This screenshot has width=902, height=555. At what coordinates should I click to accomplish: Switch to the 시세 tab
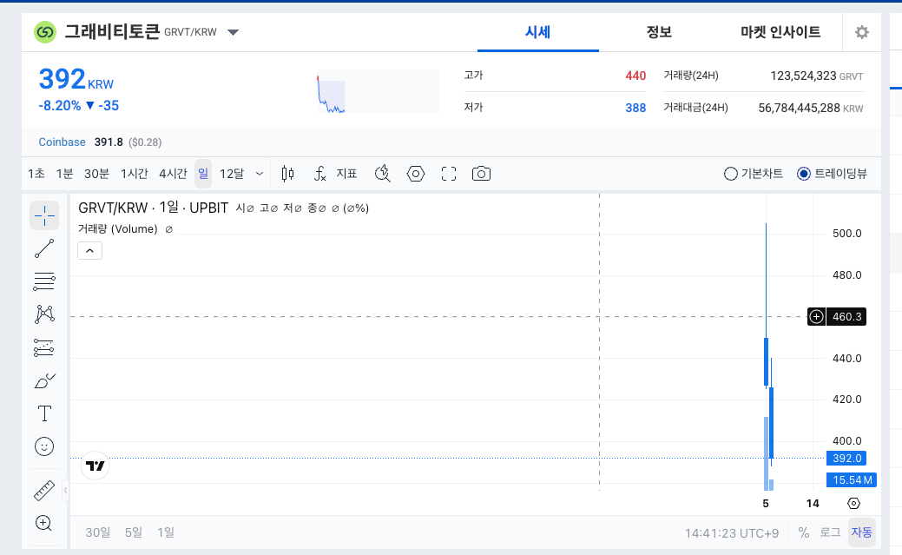538,32
